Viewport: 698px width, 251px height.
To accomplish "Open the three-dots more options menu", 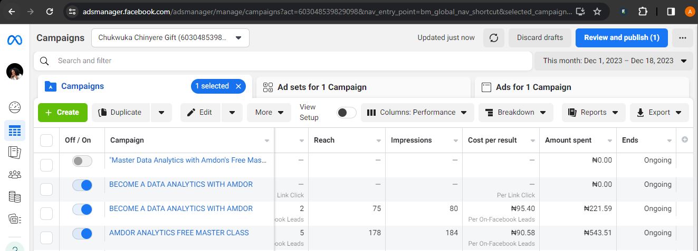I will (683, 38).
